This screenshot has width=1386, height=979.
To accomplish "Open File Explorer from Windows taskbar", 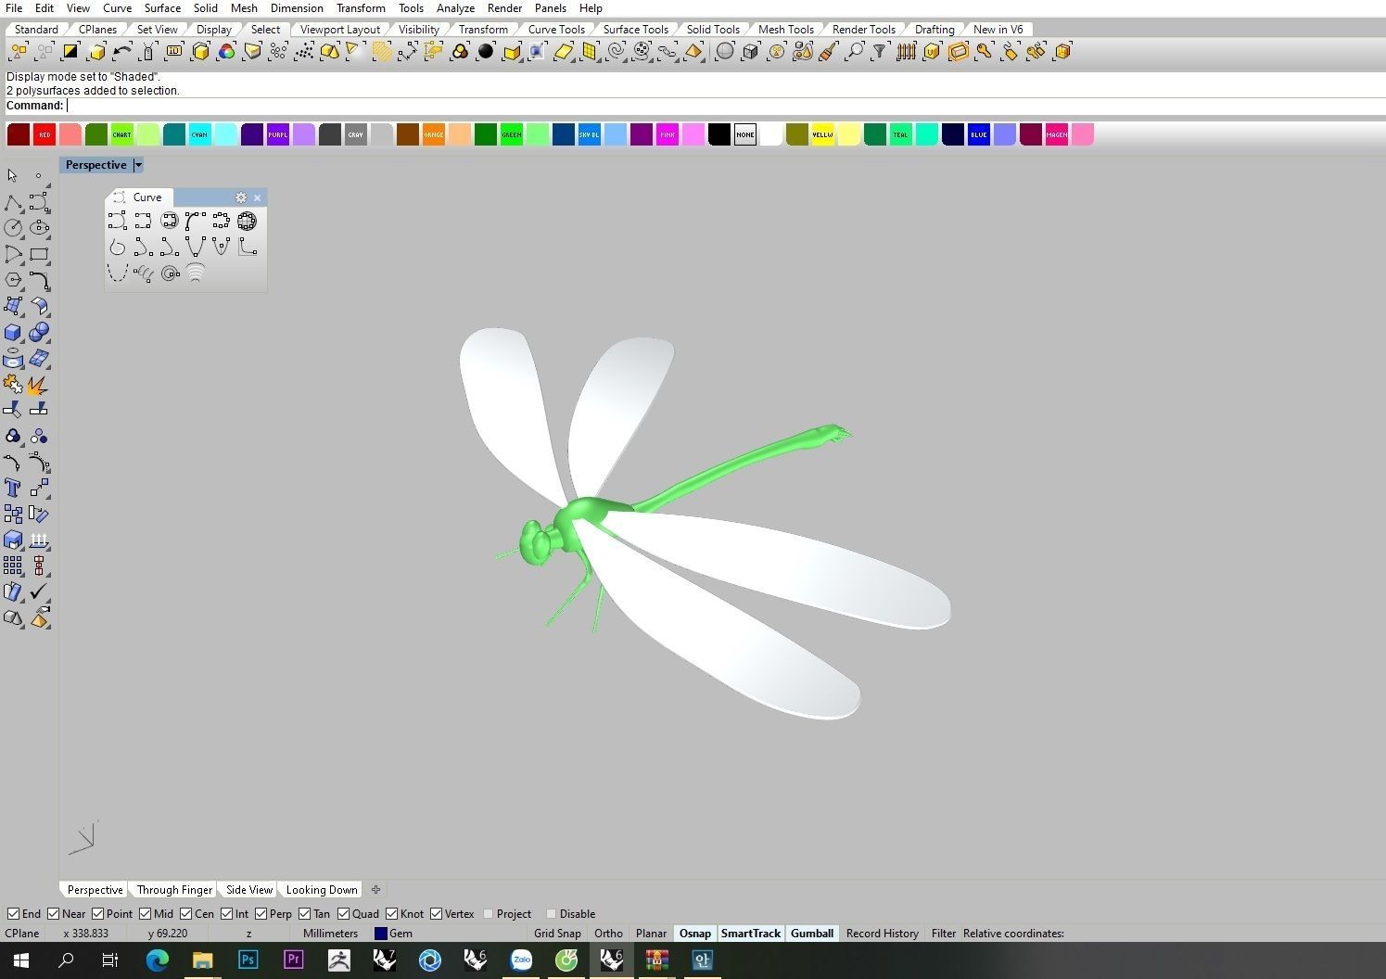I will (x=202, y=960).
